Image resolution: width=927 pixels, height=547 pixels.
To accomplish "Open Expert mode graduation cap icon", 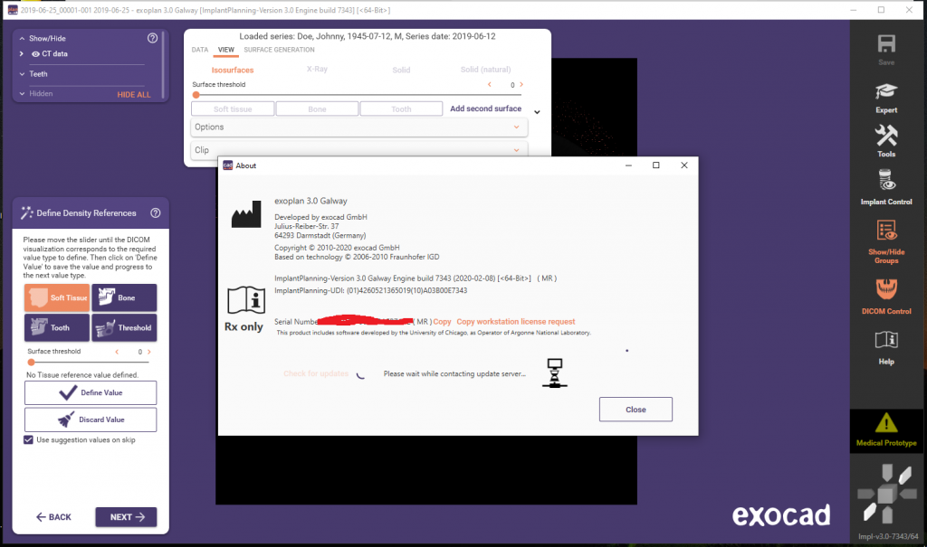I will tap(886, 91).
